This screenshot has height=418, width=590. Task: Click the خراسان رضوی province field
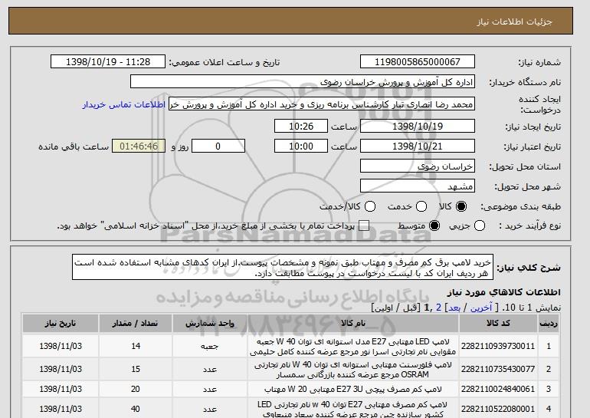point(418,166)
